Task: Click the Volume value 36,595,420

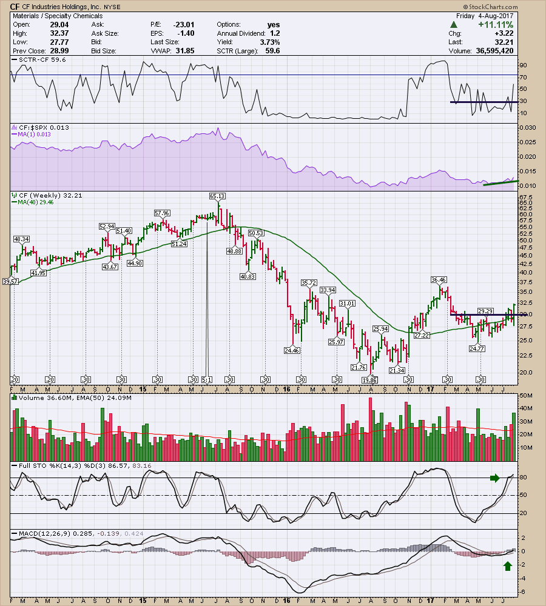Action: [x=494, y=51]
